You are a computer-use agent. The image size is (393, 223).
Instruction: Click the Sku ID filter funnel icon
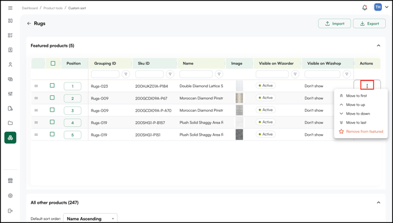click(x=170, y=74)
